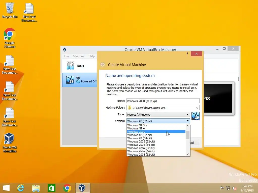Expand the Machine Folder dropdown

point(197,108)
